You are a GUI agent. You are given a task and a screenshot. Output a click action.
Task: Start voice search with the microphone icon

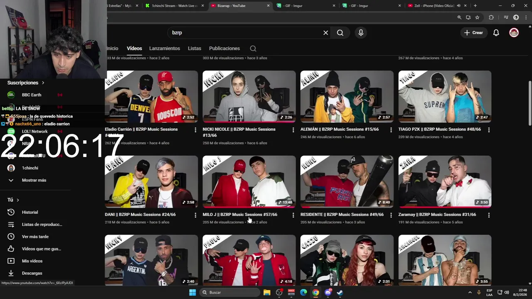(361, 33)
